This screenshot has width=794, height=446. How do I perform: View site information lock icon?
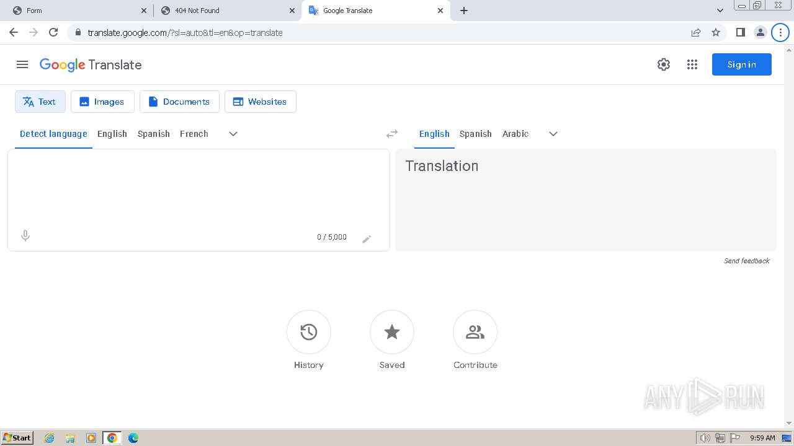pos(78,32)
